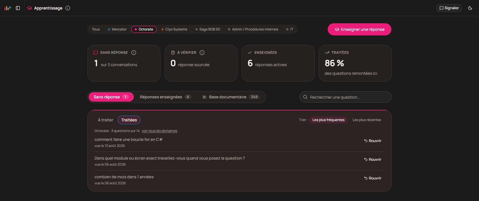Click the shield icon of À vérifier
The width and height of the screenshot is (479, 201).
(173, 53)
